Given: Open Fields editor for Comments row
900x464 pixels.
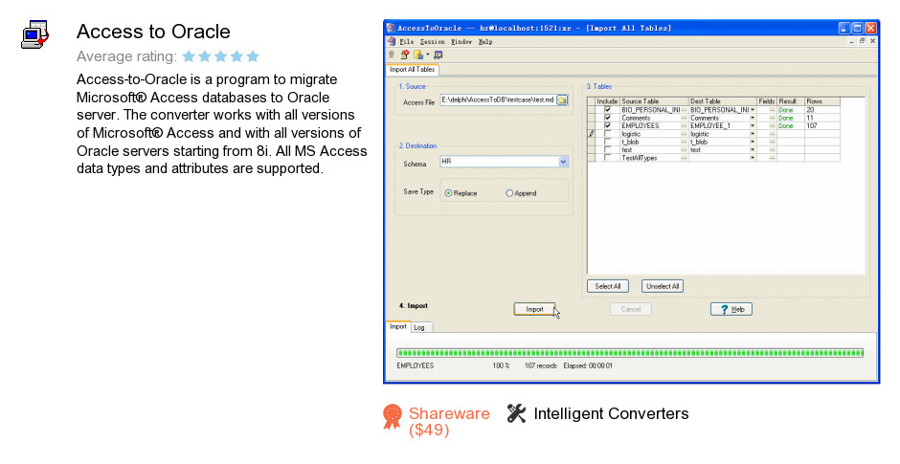Looking at the screenshot, I should tap(772, 118).
